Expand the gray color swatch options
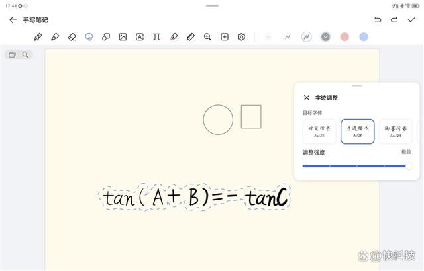The width and height of the screenshot is (424, 271). point(325,37)
